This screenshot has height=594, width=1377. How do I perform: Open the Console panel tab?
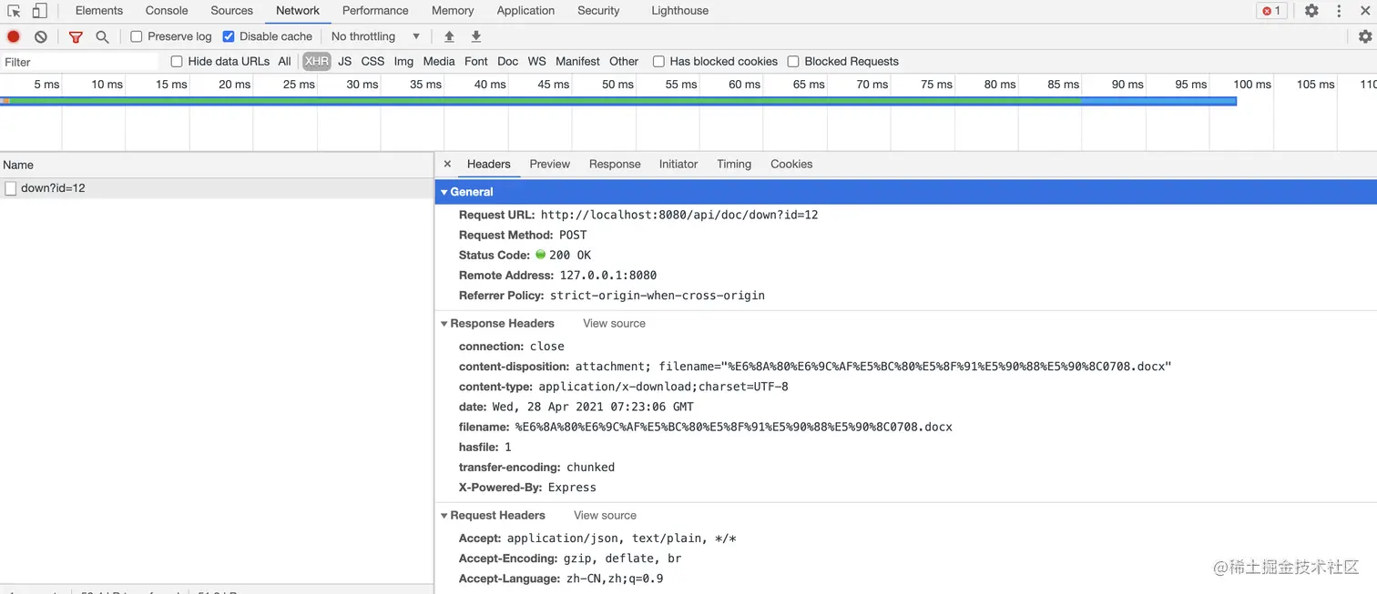[167, 11]
